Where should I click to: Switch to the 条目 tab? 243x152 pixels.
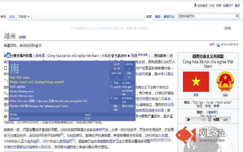[x=3, y=17]
